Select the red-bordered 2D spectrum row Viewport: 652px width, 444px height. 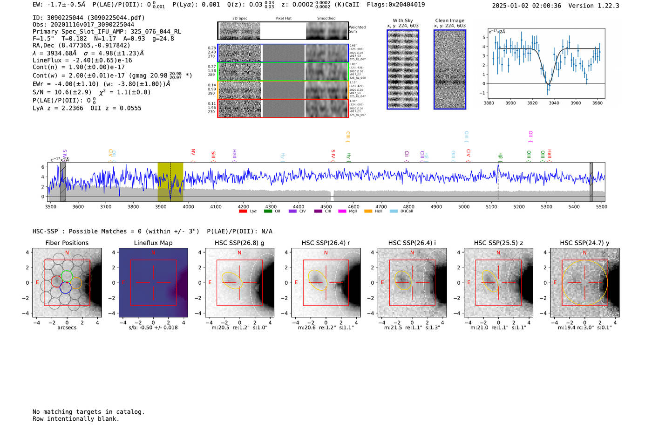283,108
